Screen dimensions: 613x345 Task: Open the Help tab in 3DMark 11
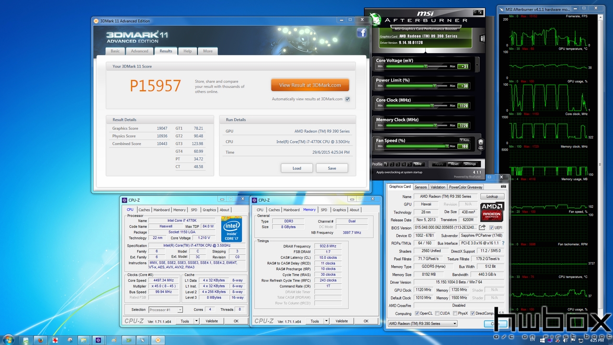coord(187,51)
